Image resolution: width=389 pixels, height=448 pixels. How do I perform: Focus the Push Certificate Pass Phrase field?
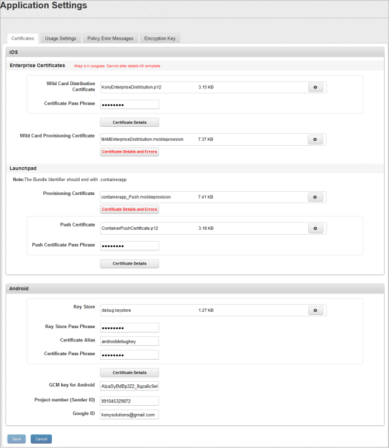(129, 246)
